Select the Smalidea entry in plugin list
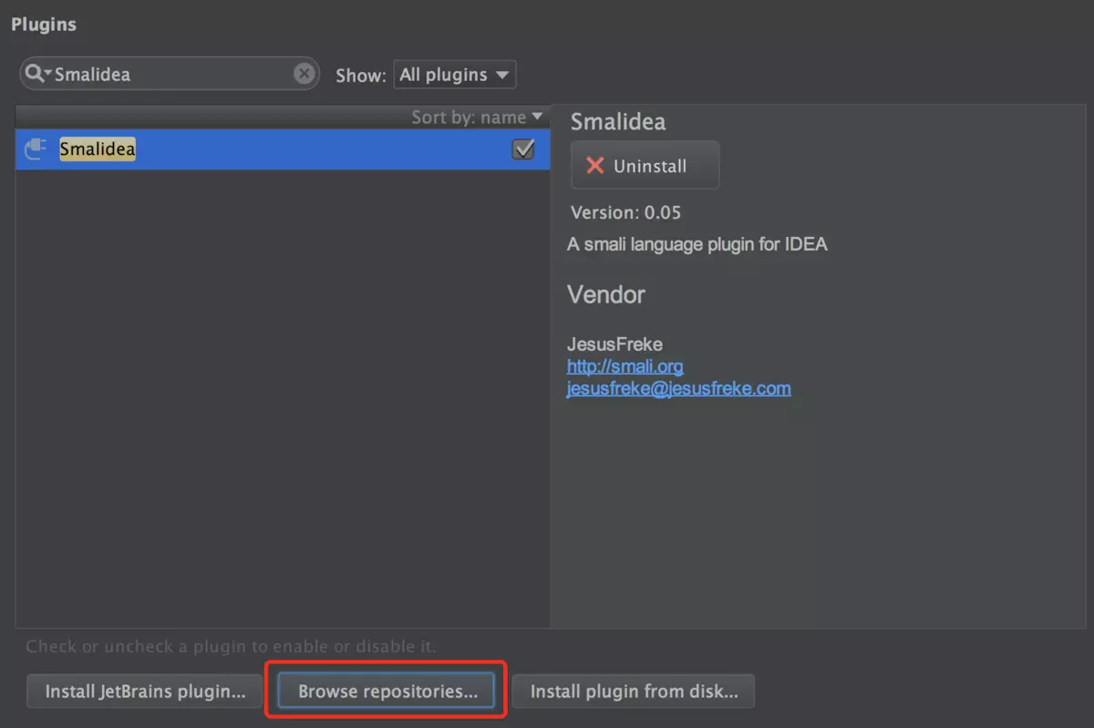1094x728 pixels. pyautogui.click(x=98, y=149)
